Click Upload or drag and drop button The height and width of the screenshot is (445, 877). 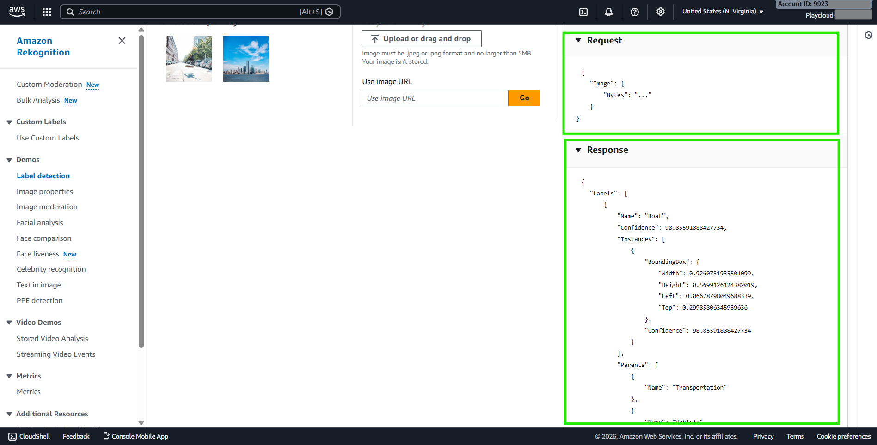point(422,39)
